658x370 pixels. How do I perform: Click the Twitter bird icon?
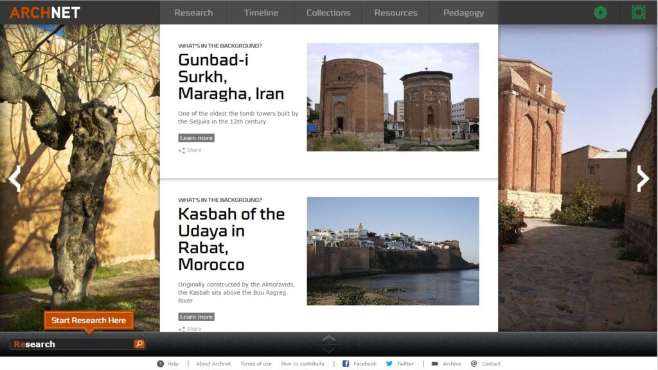[x=389, y=364]
